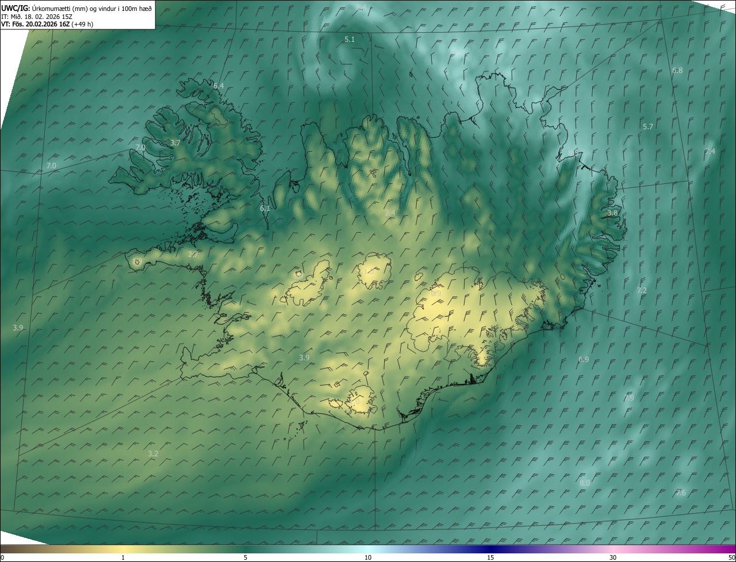
Task: Select the 2.7 value on Snæfellsnes peninsula
Action: pos(193,254)
